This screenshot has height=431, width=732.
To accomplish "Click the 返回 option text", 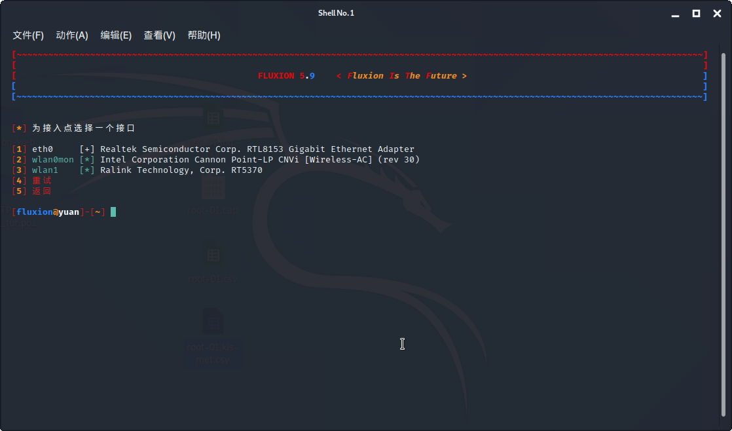I will (x=41, y=191).
